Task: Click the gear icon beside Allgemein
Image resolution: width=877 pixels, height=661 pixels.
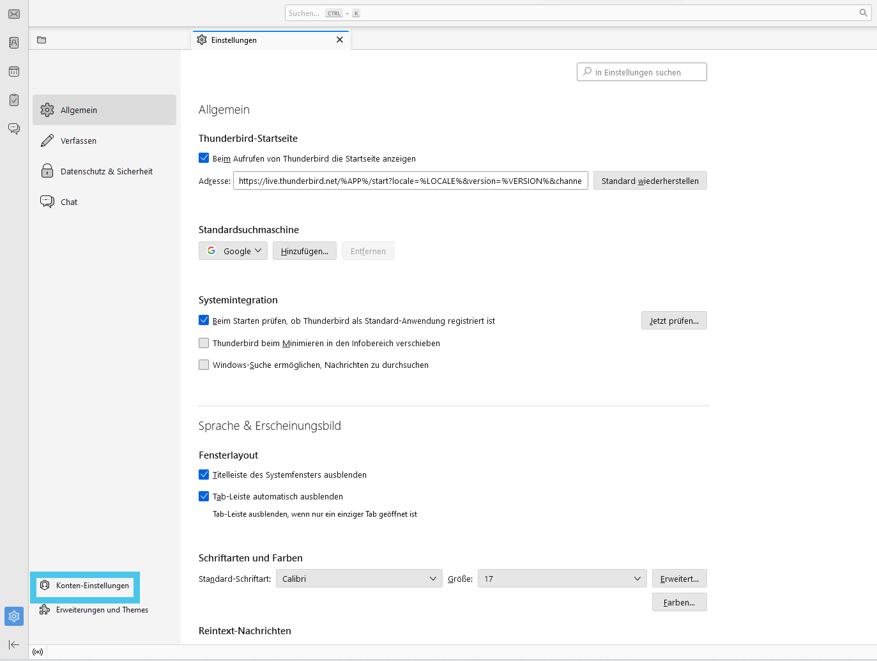Action: 47,110
